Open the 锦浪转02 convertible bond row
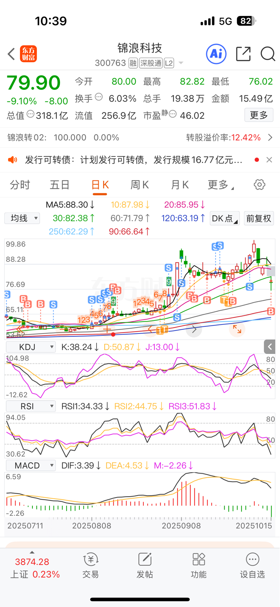This screenshot has height=607, width=280. click(x=140, y=137)
